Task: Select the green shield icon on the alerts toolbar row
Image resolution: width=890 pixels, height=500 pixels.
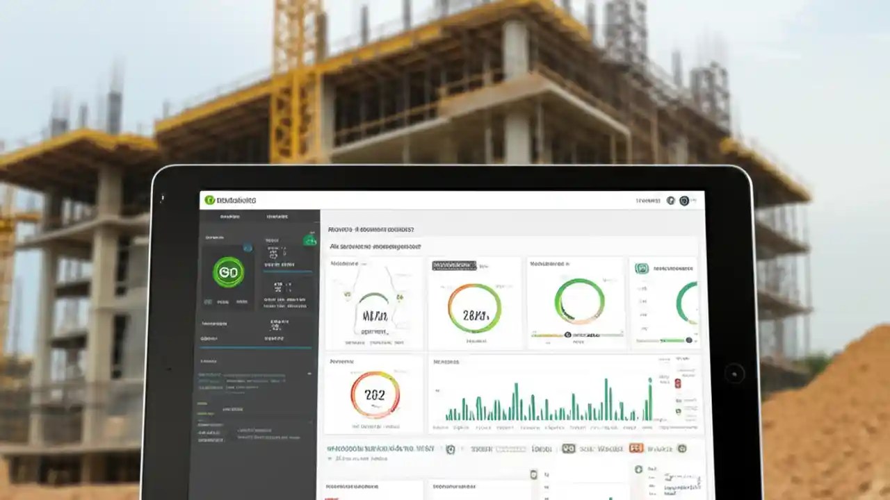Action: (451, 449)
